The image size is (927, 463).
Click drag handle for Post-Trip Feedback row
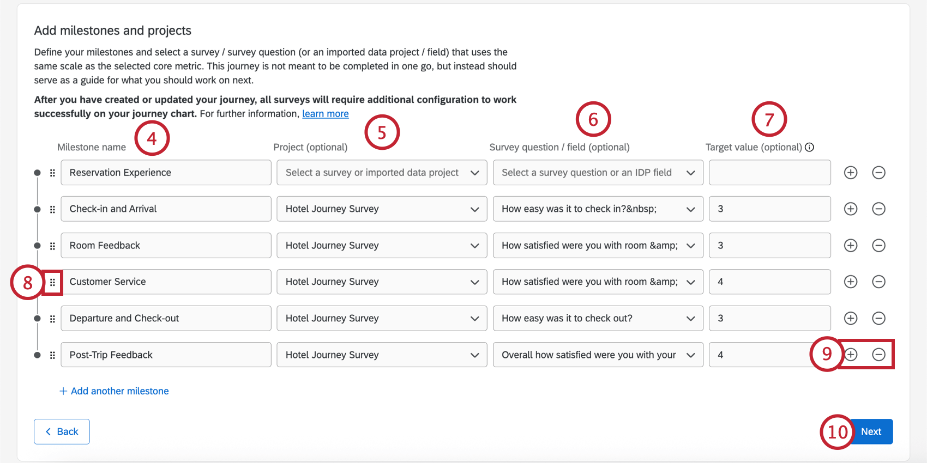pos(52,355)
